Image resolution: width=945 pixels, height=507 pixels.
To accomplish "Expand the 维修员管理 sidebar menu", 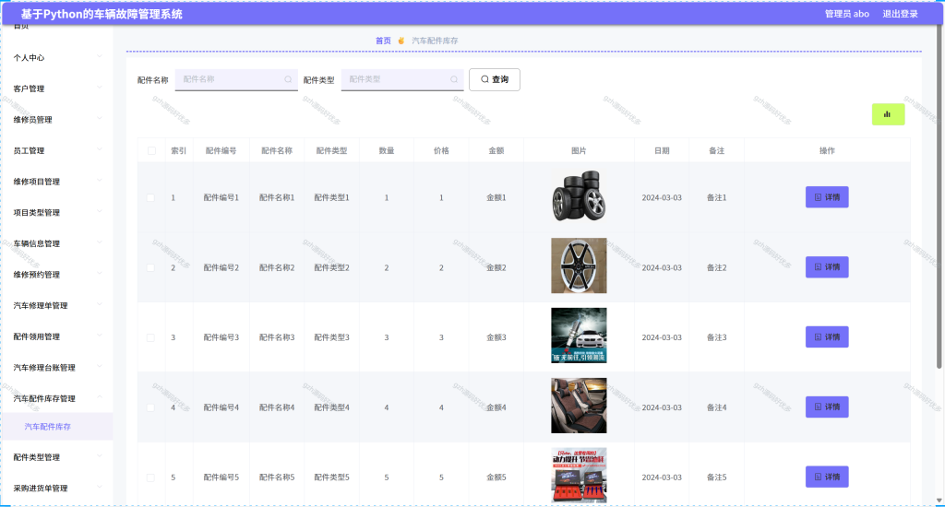I will (x=56, y=120).
